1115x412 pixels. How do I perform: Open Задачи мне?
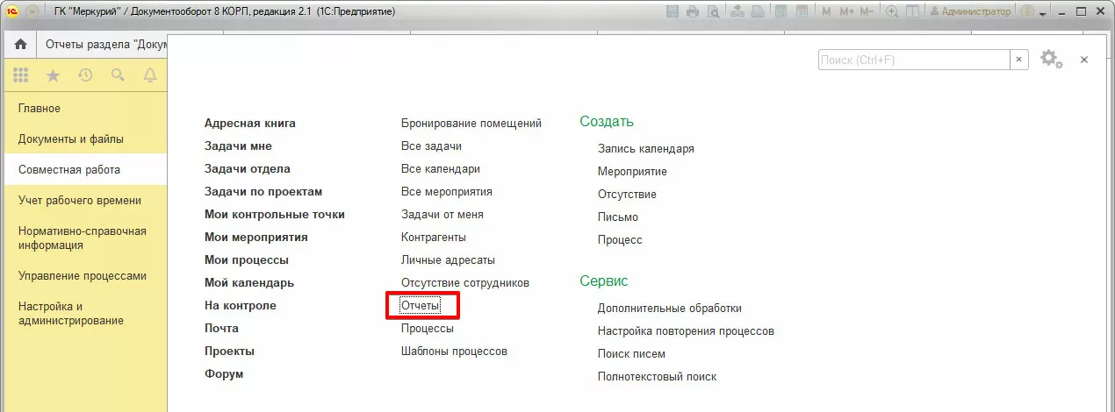pyautogui.click(x=238, y=146)
